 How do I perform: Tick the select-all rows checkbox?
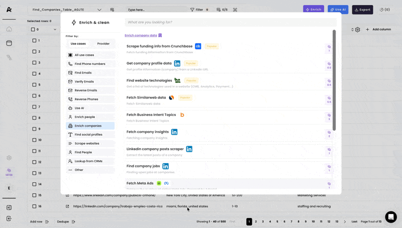(x=33, y=30)
